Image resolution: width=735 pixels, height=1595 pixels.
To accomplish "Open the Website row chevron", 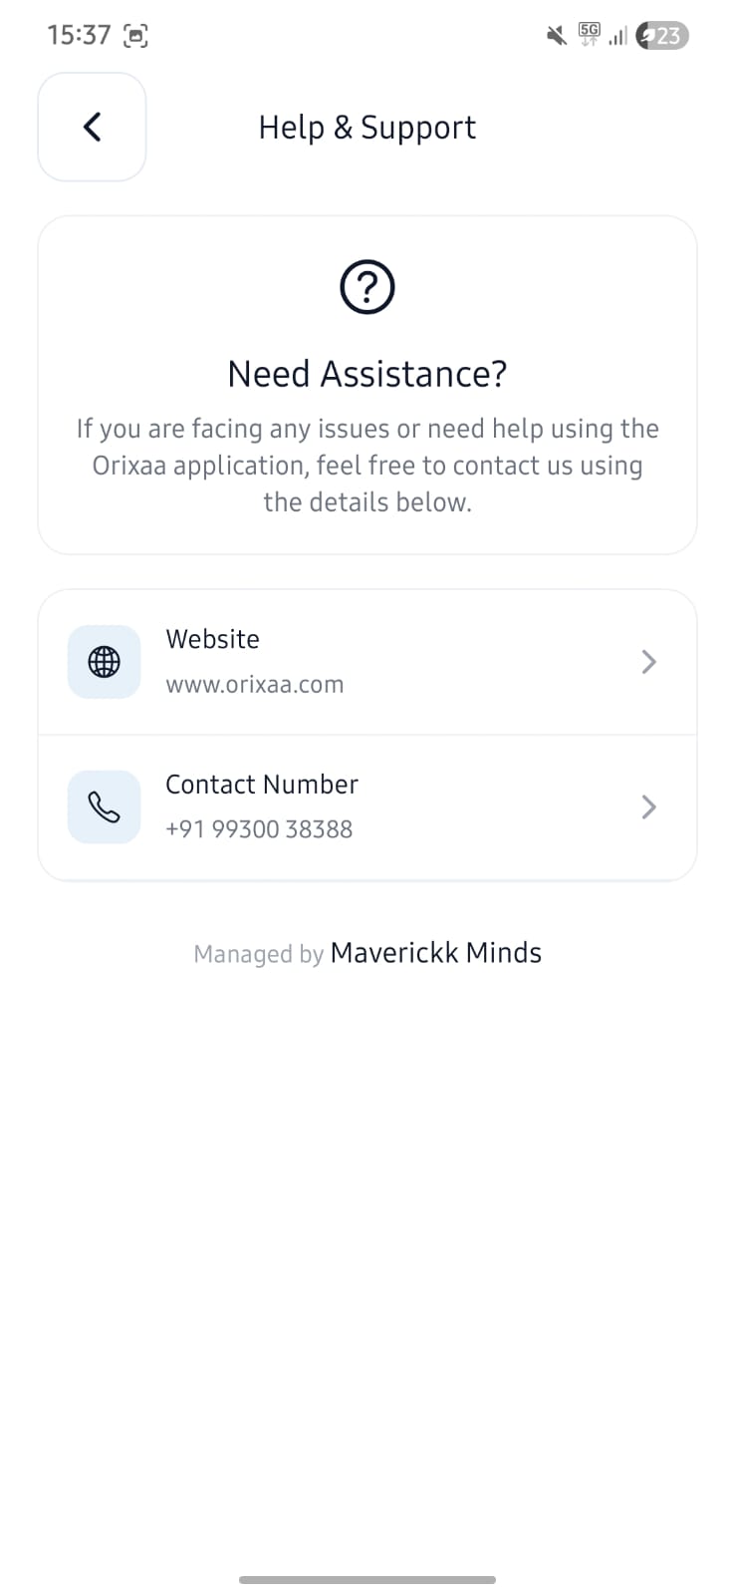I will tap(648, 662).
